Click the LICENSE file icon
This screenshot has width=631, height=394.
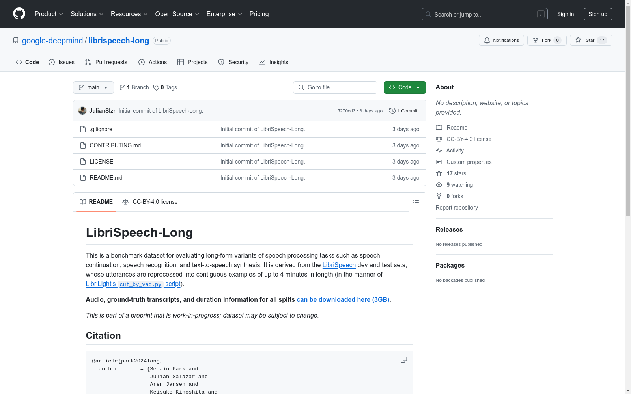(x=83, y=162)
